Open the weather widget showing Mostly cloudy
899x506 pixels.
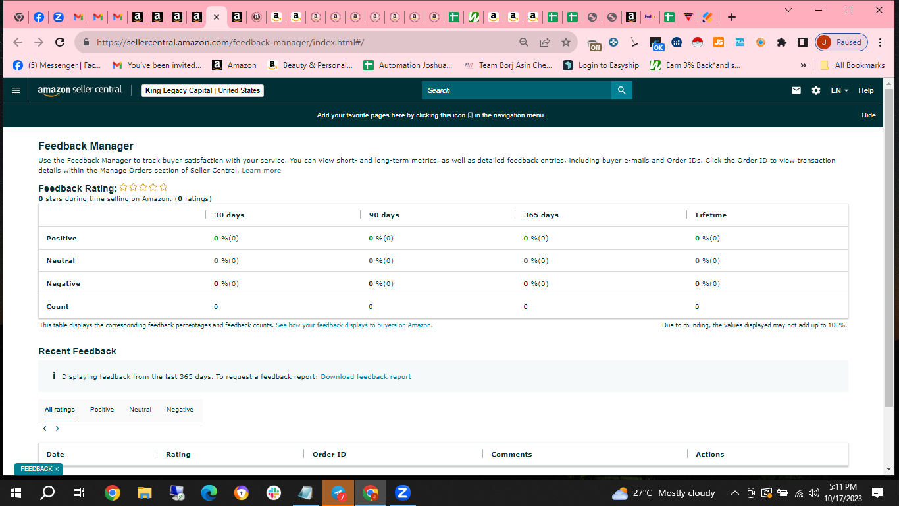pos(663,493)
